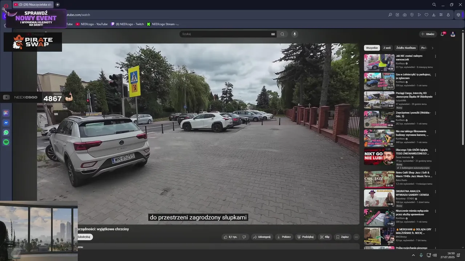Image resolution: width=465 pixels, height=261 pixels.
Task: Open the WhatsApp sidebar icon
Action: (x=6, y=133)
